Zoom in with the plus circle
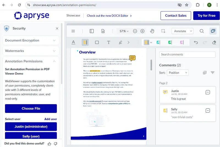The image size is (220, 147). 142,31
